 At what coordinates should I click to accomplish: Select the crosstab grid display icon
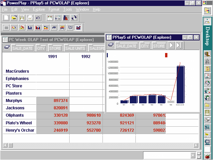(x=6, y=28)
